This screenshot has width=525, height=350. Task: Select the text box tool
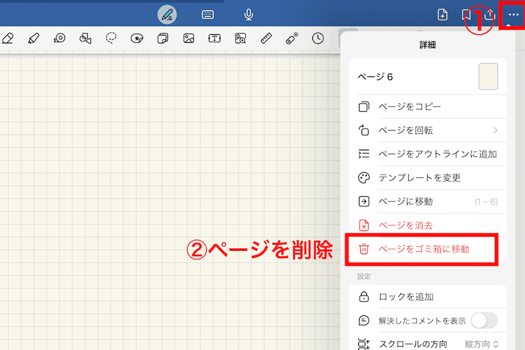(215, 39)
